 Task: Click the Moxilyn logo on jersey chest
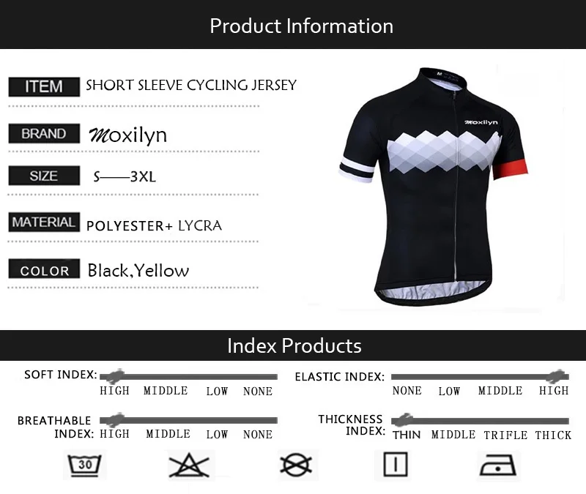(481, 122)
